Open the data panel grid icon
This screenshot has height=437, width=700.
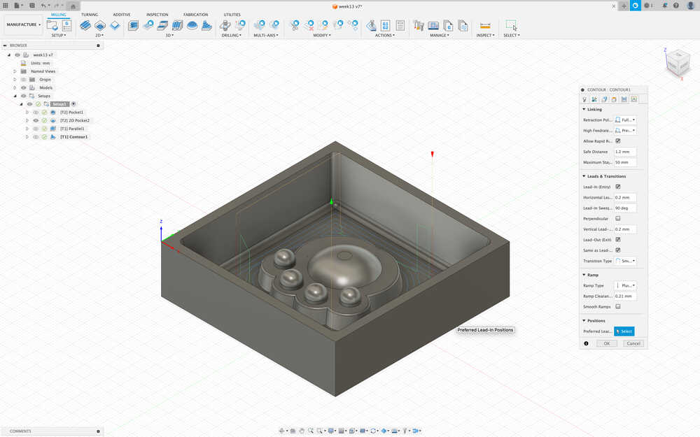click(6, 6)
